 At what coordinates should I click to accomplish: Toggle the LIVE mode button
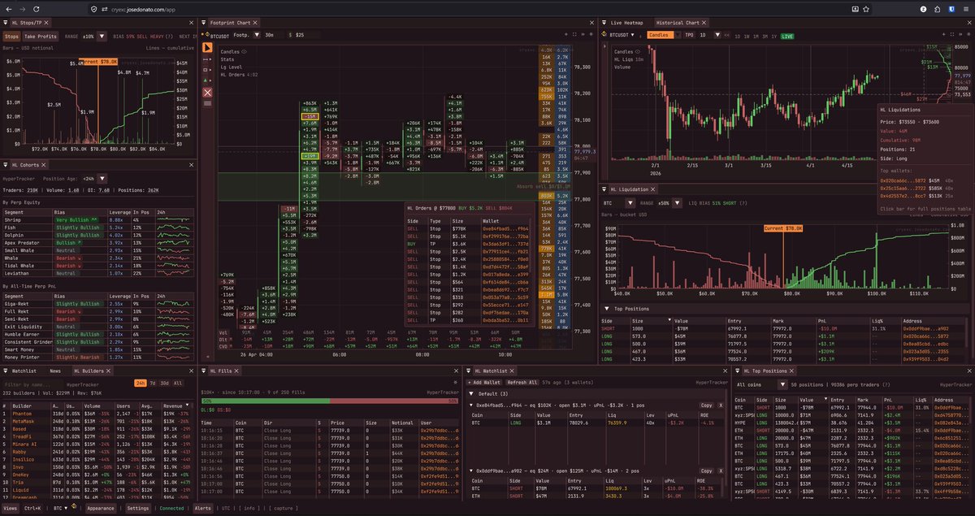(787, 36)
